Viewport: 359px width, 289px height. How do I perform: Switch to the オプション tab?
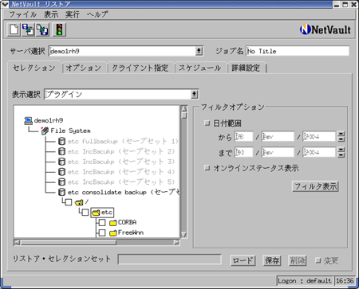(84, 68)
